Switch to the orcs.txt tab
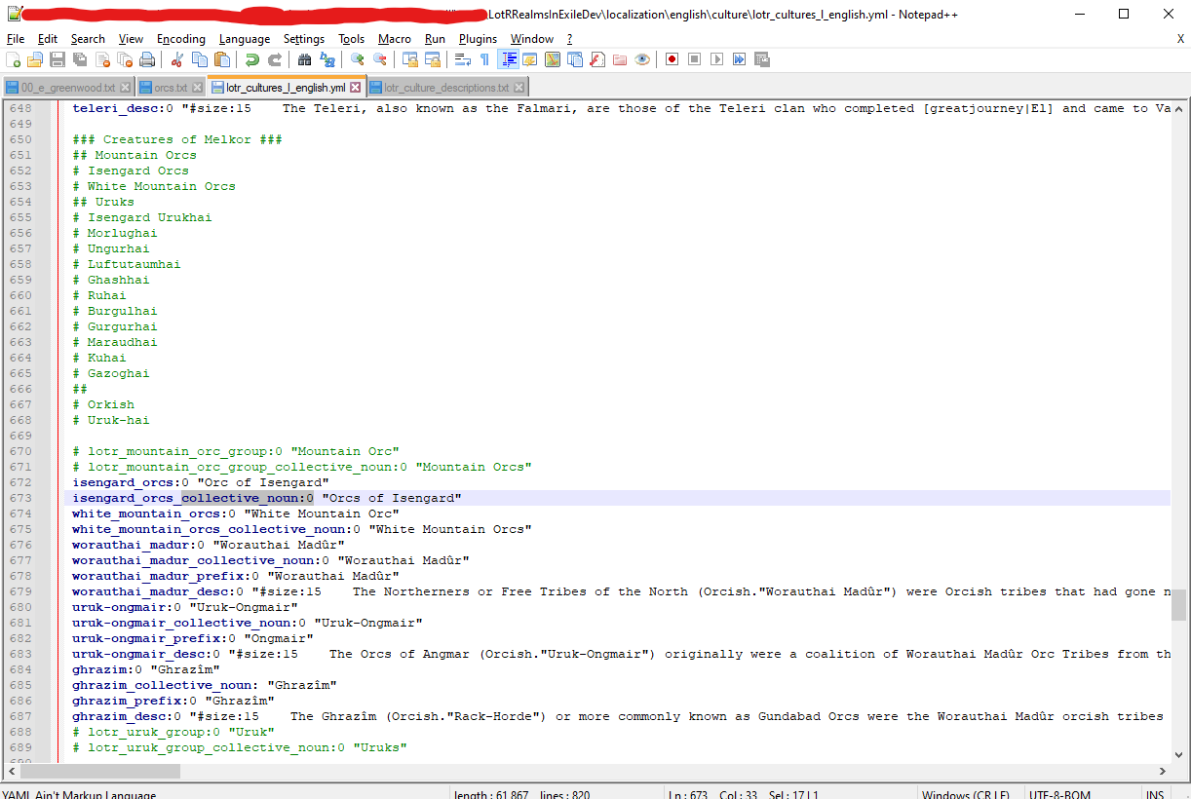Image resolution: width=1191 pixels, height=799 pixels. (171, 88)
